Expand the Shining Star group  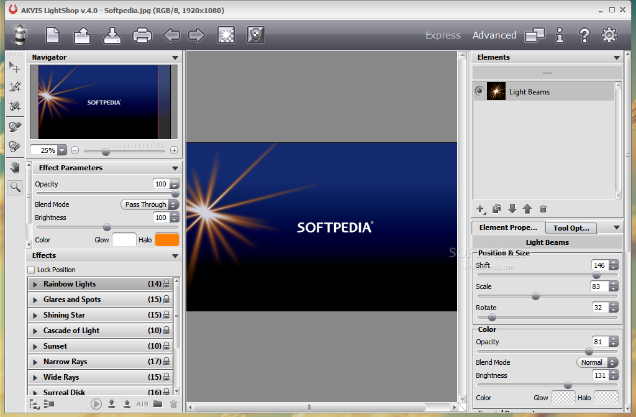click(x=35, y=315)
